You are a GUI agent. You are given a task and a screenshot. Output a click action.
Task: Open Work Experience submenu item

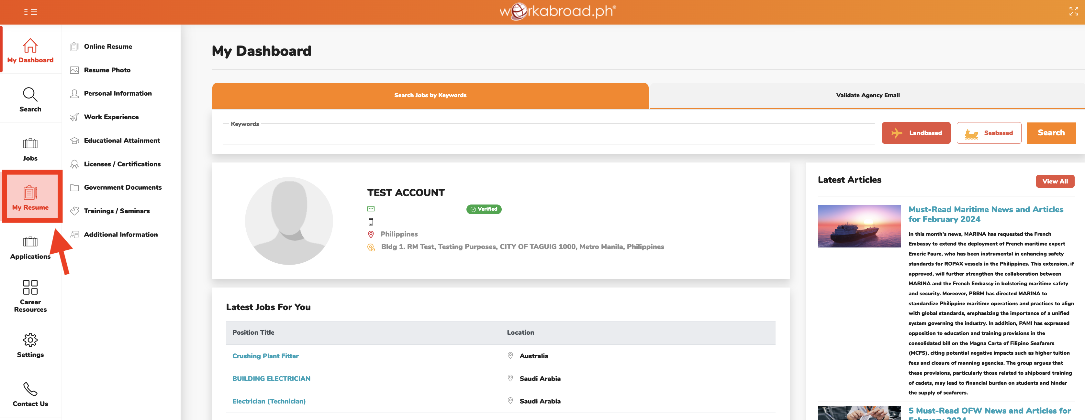[x=111, y=117]
